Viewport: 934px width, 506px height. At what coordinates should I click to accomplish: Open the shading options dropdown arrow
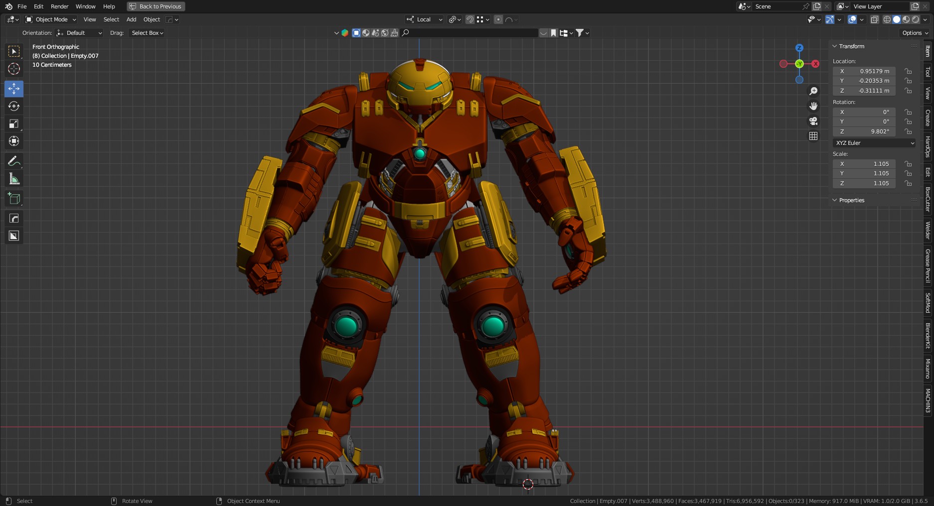(x=925, y=19)
